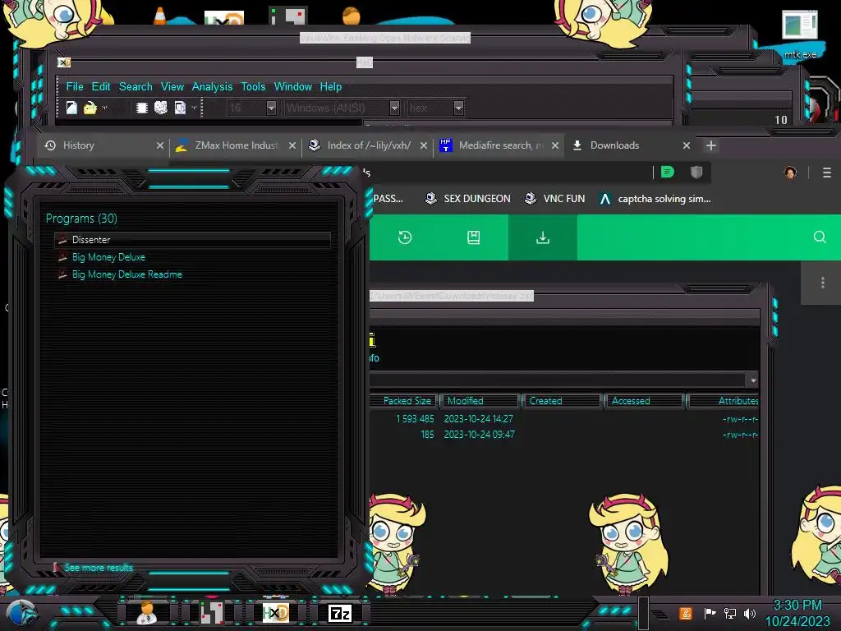
Task: Expand the hex offset base dropdown
Action: tap(458, 108)
